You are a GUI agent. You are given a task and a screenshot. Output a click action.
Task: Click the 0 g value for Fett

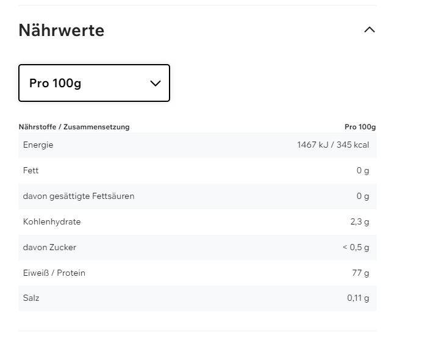coord(363,171)
